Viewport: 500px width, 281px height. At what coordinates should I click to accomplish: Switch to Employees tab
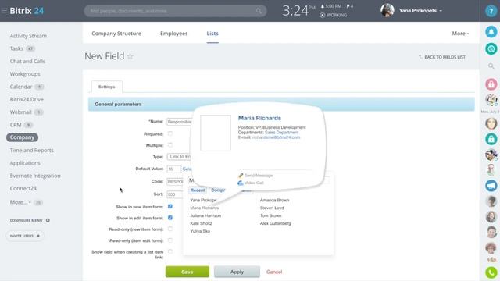[x=173, y=34]
